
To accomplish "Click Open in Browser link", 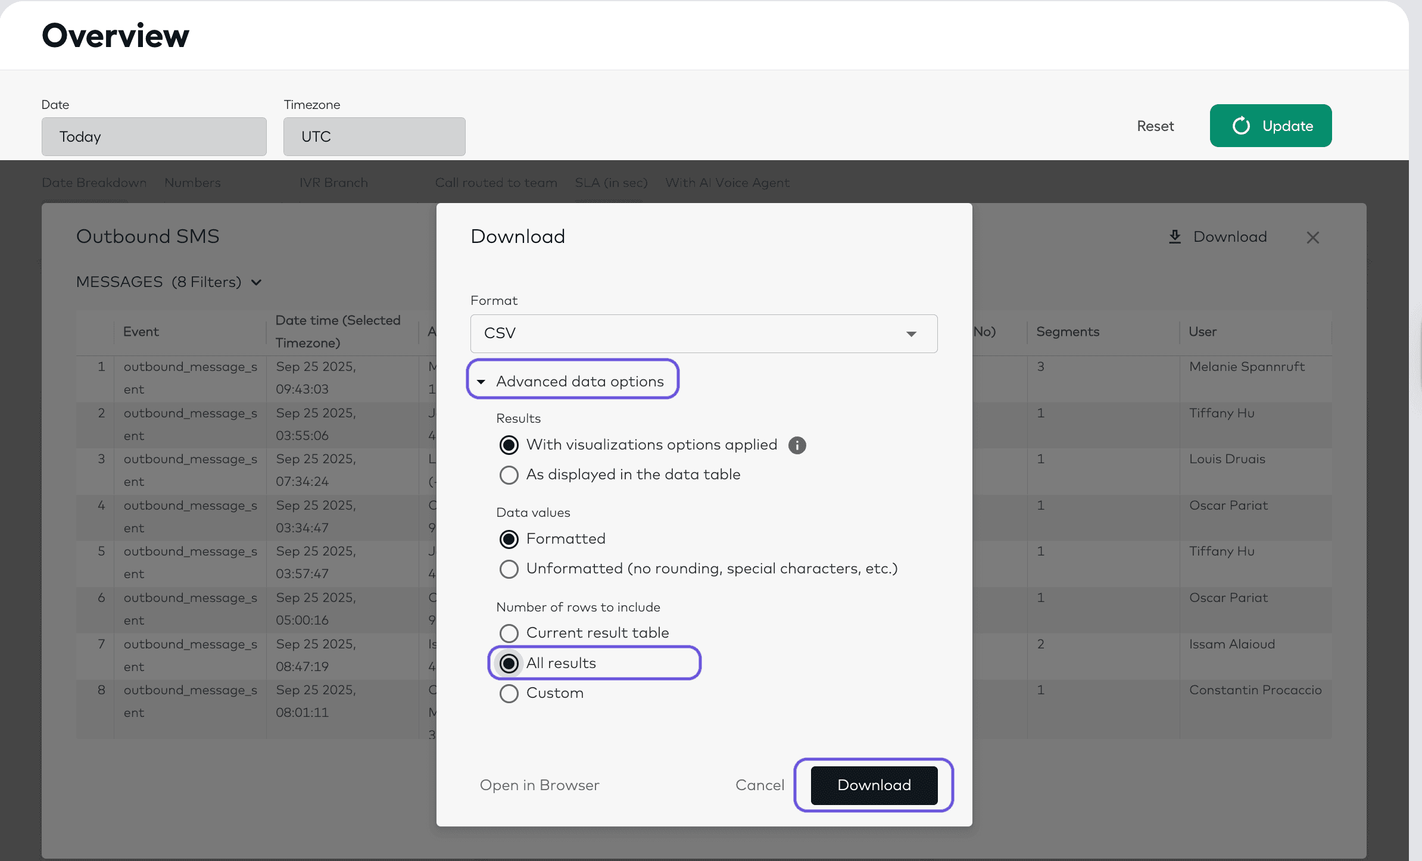I will [x=540, y=785].
